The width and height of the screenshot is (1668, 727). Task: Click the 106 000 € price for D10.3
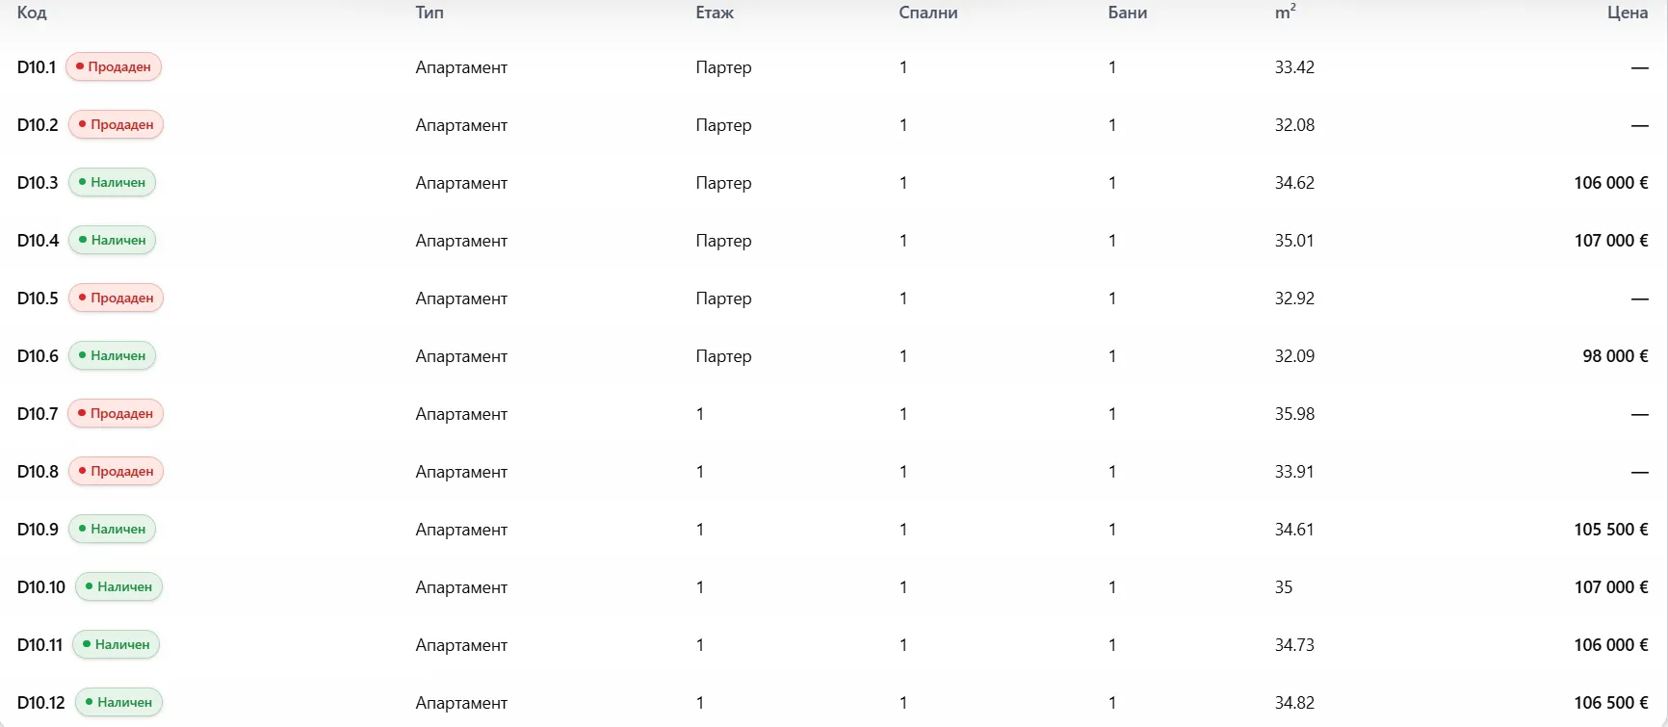(x=1611, y=183)
